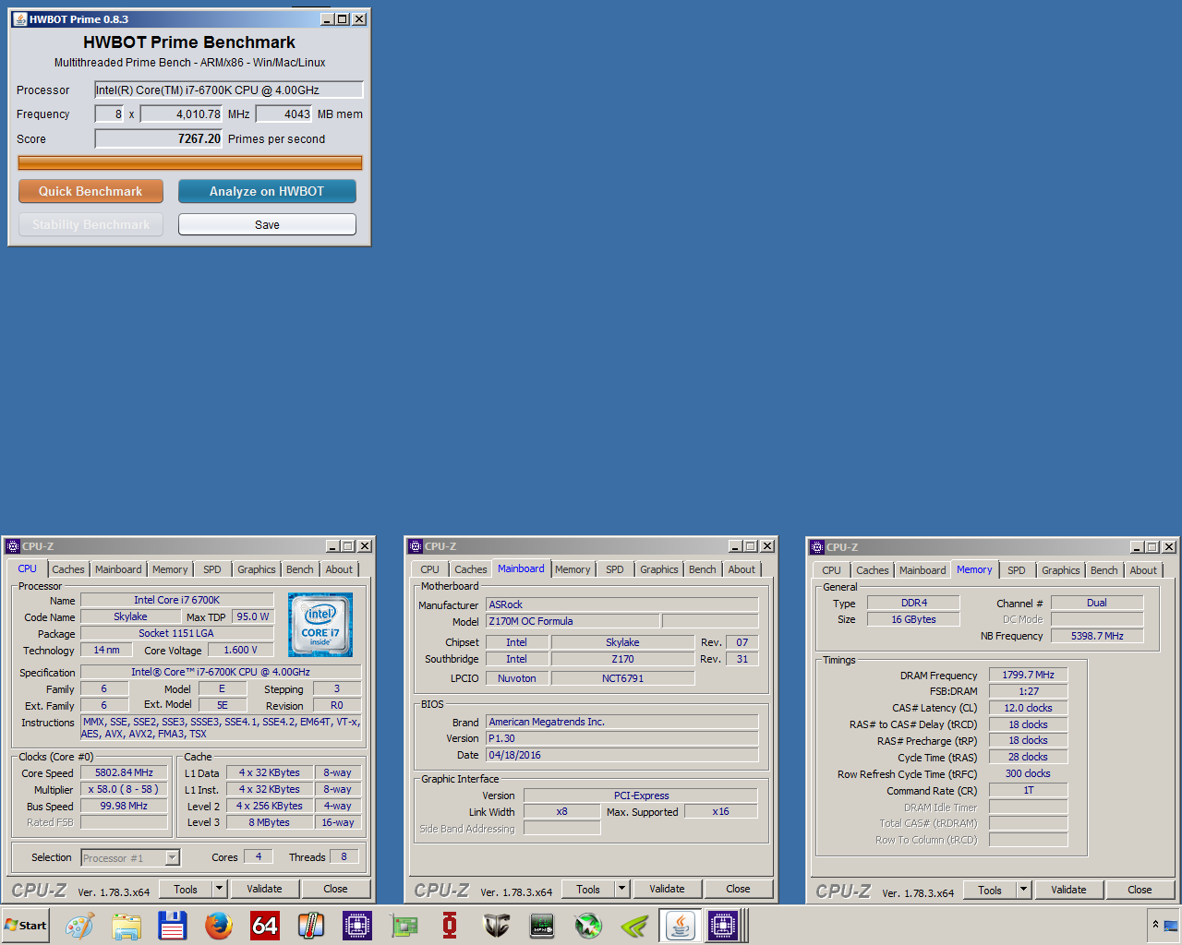Open the file explorer folder taskbar icon

coord(127,925)
